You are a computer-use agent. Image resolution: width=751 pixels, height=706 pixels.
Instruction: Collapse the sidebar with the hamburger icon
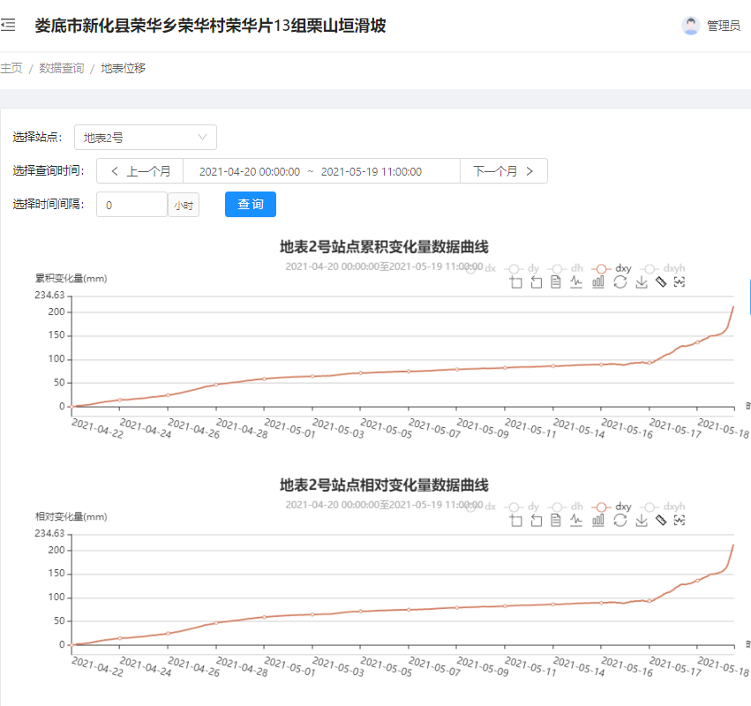click(9, 26)
